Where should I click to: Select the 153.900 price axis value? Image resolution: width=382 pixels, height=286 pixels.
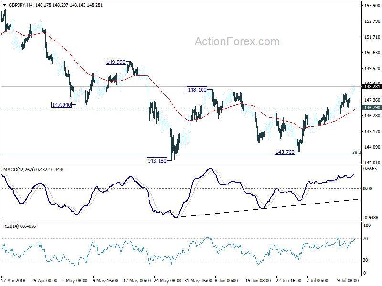point(372,5)
